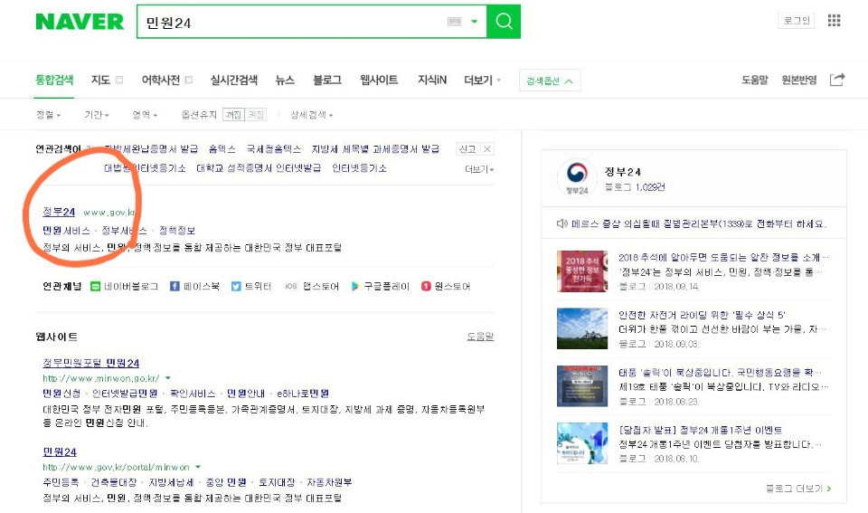Open the 영역 dropdown
The width and height of the screenshot is (868, 513).
145,115
